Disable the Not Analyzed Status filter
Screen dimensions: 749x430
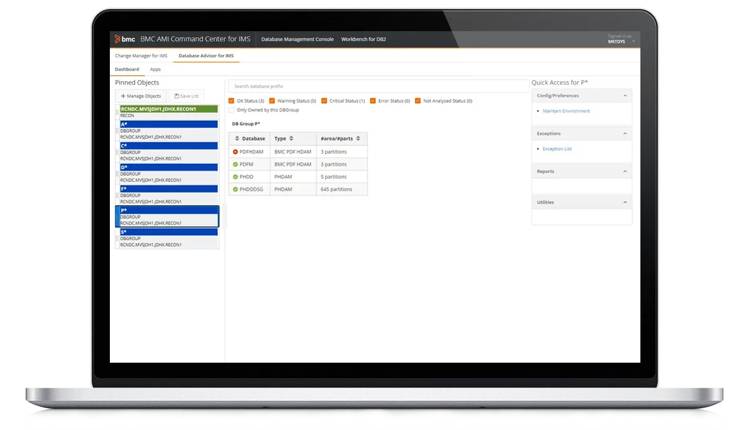point(418,100)
